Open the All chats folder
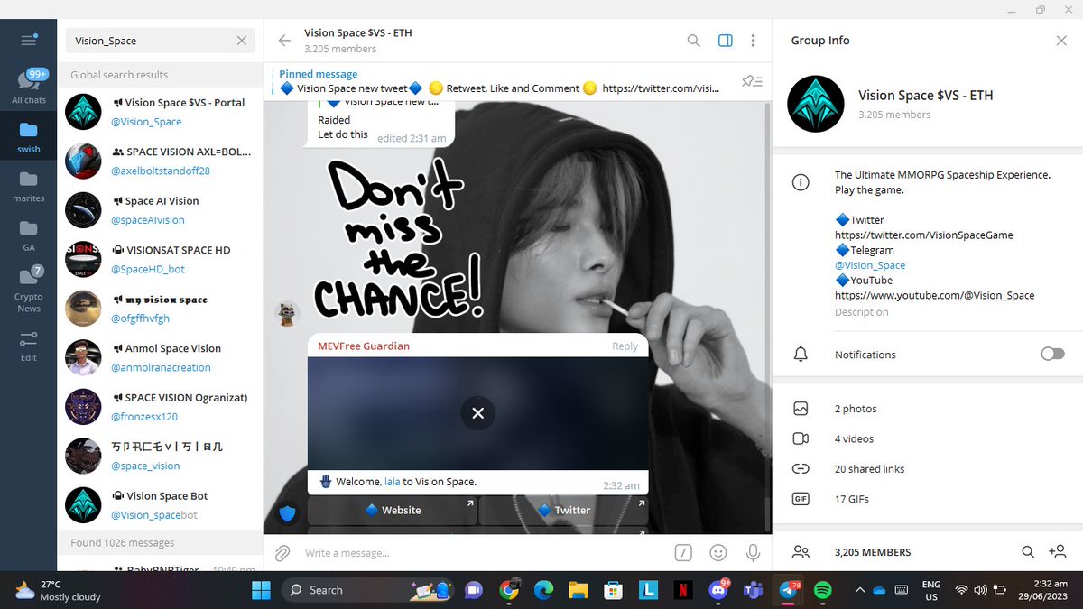Viewport: 1083px width, 609px height. click(29, 88)
